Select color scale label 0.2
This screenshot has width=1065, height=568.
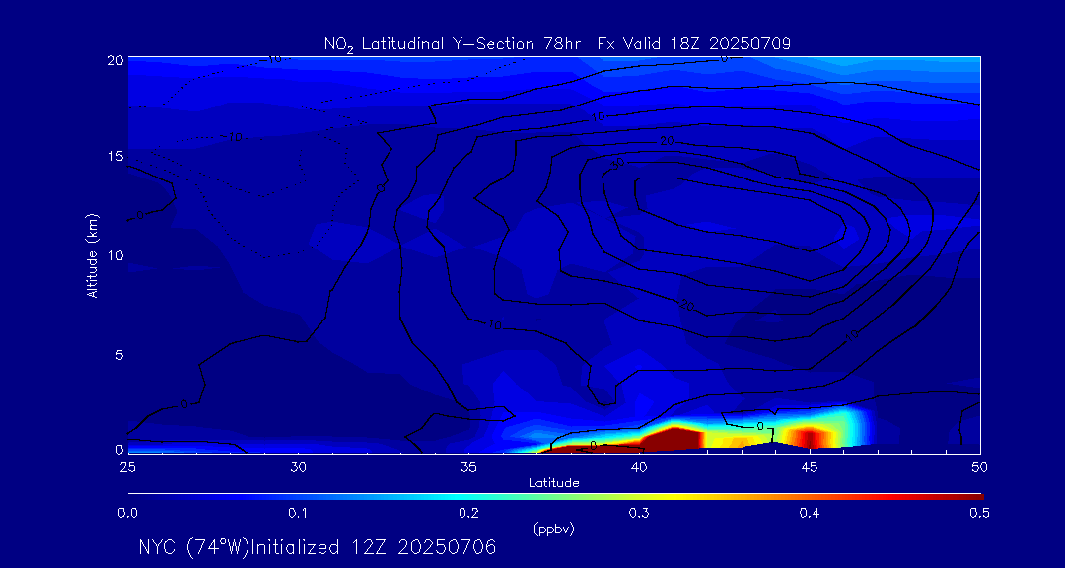(468, 513)
